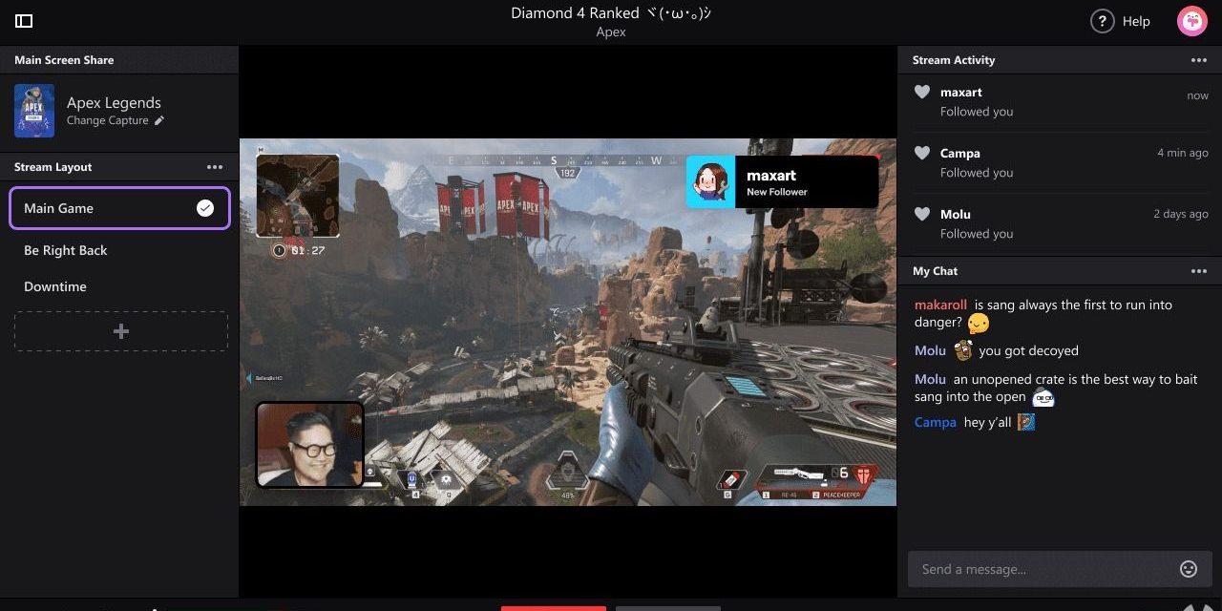Click the heart icon next to Molu
1222x611 pixels.
(x=921, y=215)
